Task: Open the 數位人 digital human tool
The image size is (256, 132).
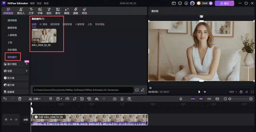Action: pyautogui.click(x=21, y=11)
